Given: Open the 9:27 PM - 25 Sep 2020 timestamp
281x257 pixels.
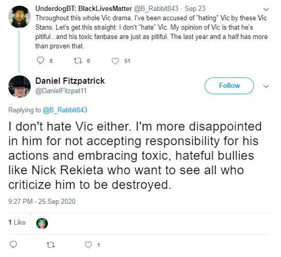Looking at the screenshot, I should 42,201.
